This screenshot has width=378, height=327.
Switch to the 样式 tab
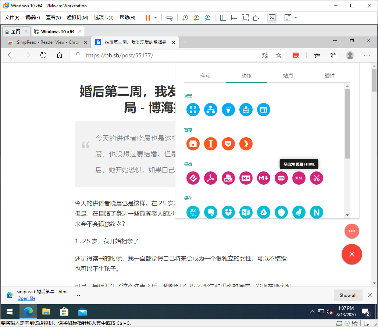tap(205, 76)
